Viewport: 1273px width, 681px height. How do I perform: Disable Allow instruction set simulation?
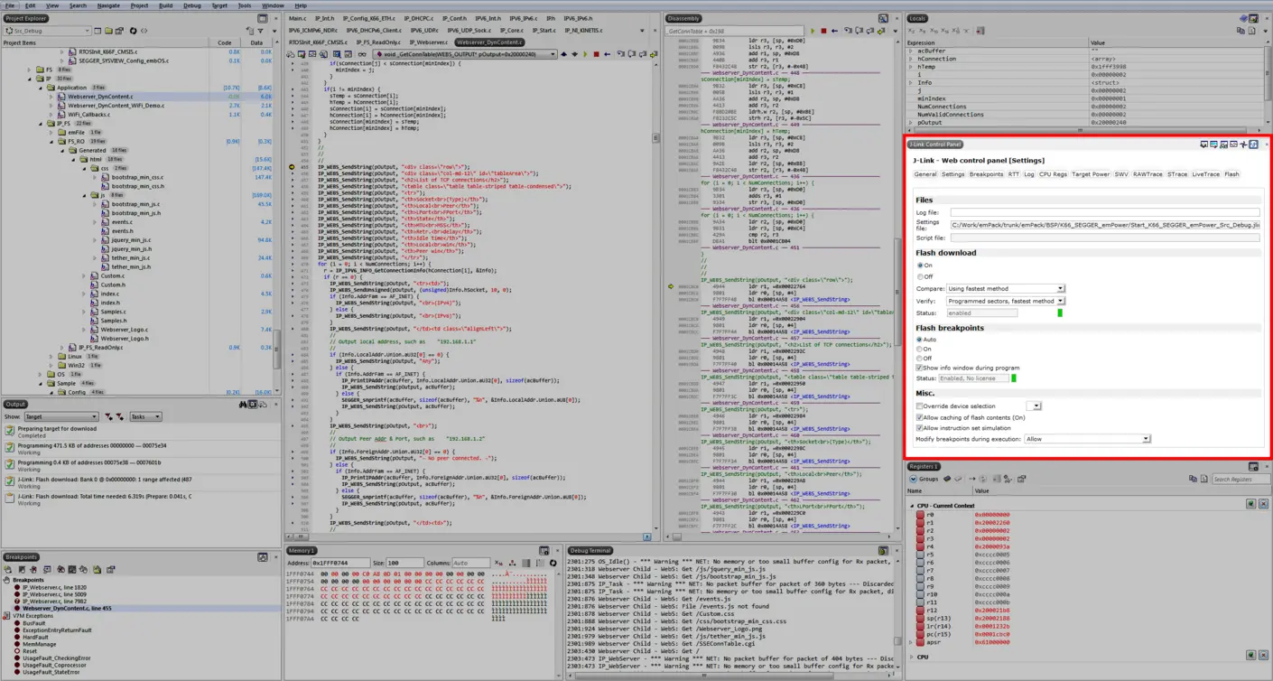point(920,428)
